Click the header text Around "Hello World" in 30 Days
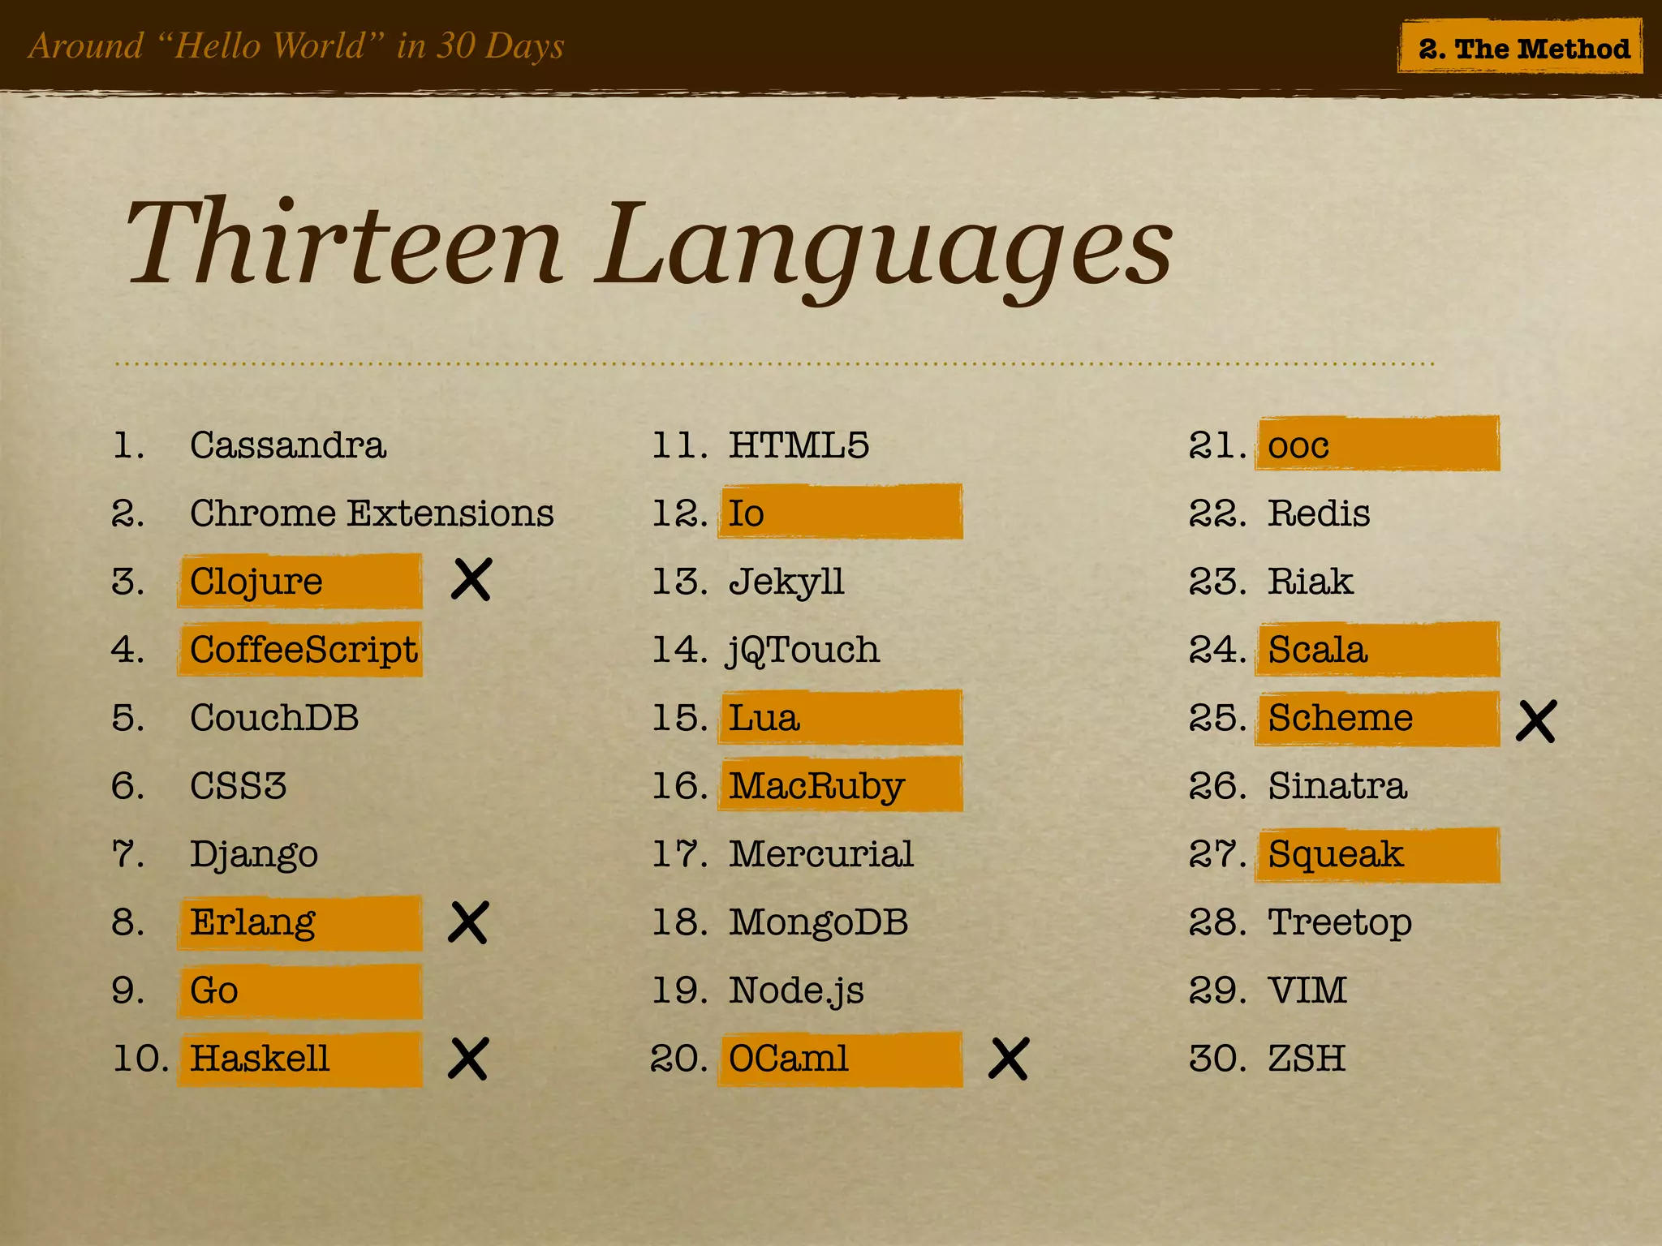The width and height of the screenshot is (1662, 1246). pos(296,45)
